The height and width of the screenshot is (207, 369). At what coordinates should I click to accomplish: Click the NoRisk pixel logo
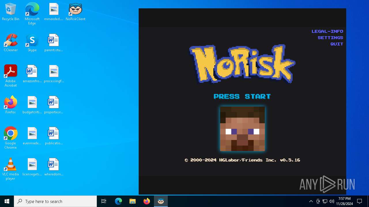click(242, 64)
